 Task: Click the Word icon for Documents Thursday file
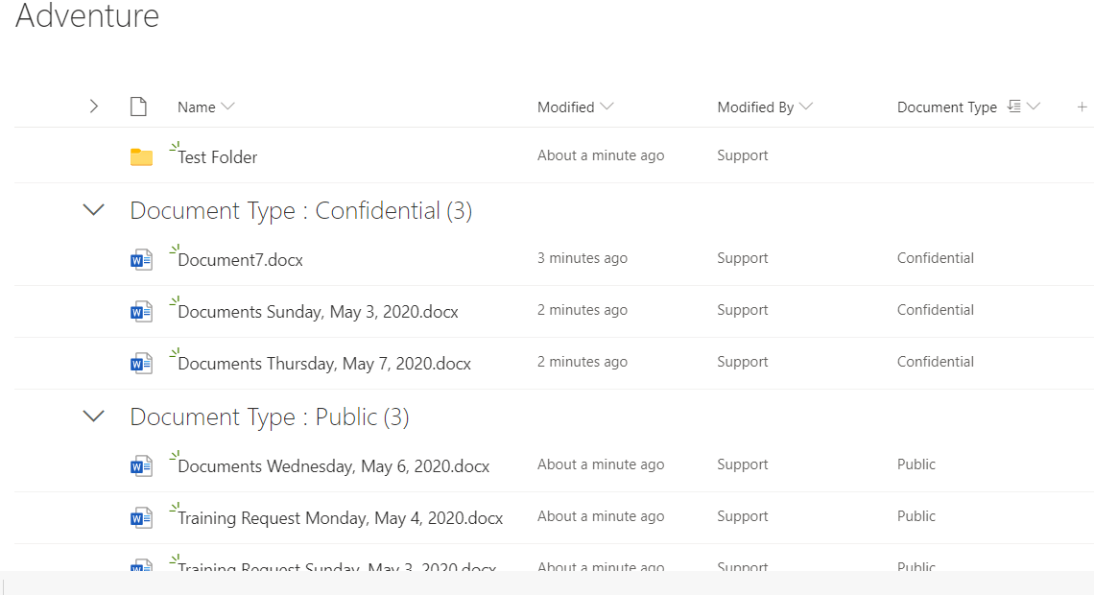[x=142, y=364]
